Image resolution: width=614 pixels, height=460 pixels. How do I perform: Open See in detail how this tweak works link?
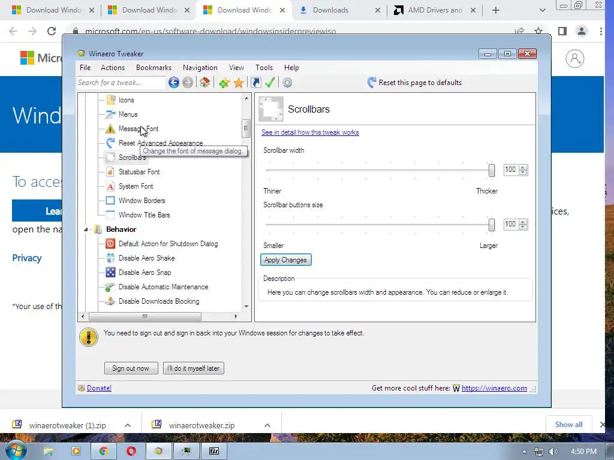coord(310,132)
